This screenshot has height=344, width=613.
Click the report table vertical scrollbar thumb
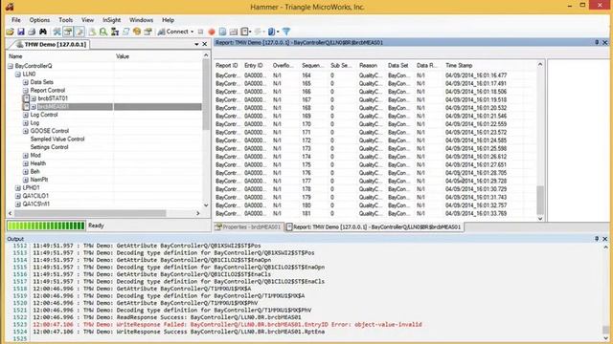pos(540,200)
